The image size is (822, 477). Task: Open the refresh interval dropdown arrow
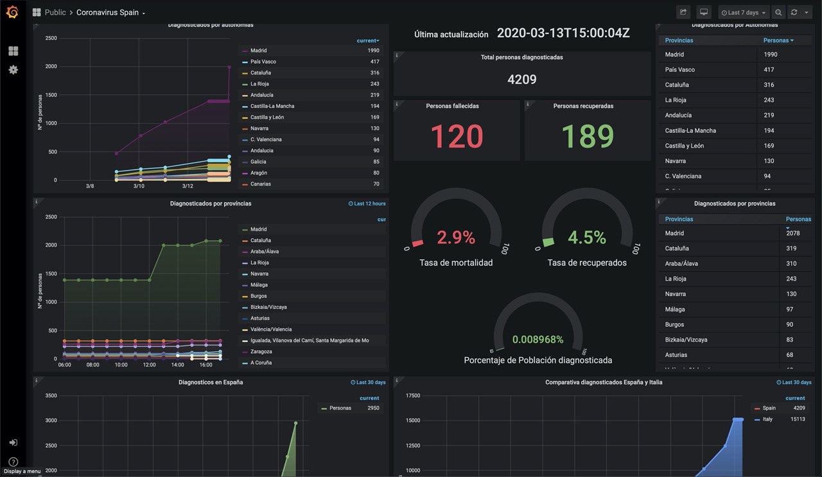click(x=807, y=12)
